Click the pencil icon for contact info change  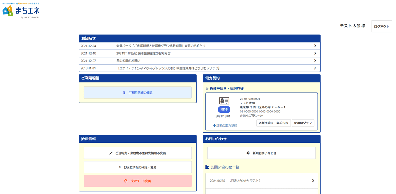point(111,153)
